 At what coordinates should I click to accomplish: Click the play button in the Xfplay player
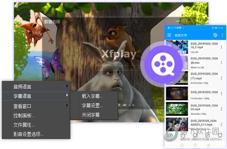[119, 105]
